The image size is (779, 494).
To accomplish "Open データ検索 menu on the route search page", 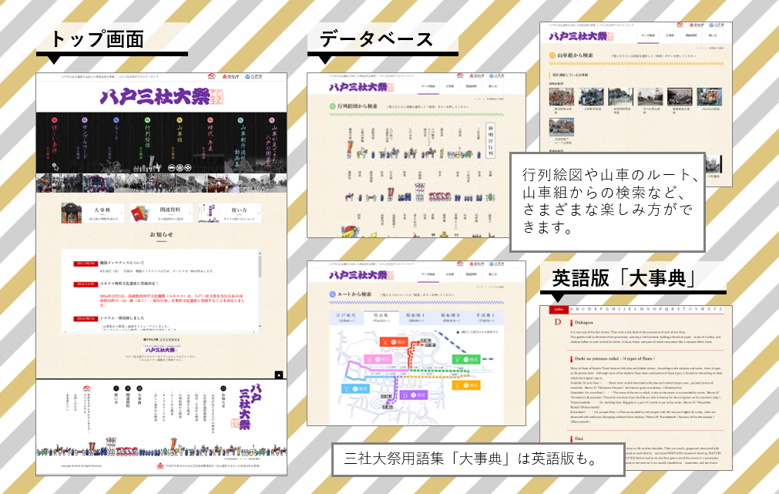I will pyautogui.click(x=428, y=274).
